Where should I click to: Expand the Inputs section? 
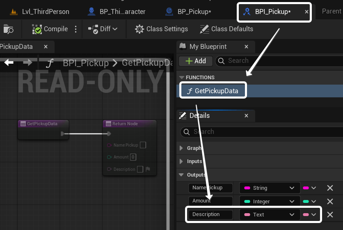tap(182, 161)
